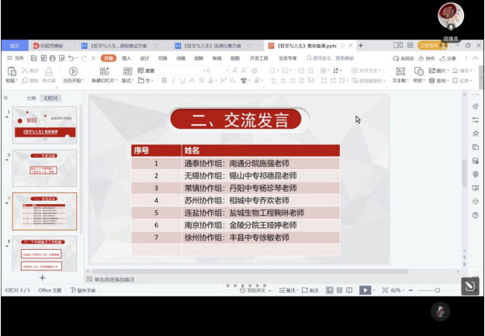485x336 pixels.
Task: Click the 当页开始 slideshow button
Action: click(x=73, y=76)
